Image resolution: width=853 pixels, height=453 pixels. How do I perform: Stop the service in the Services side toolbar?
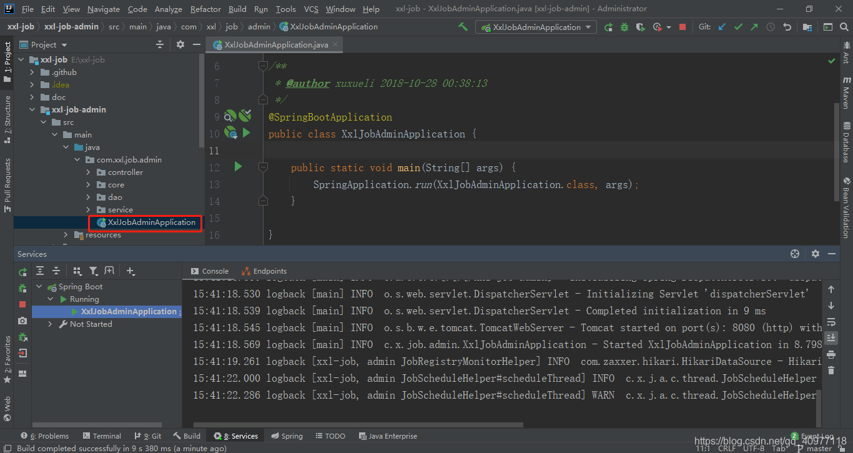coord(22,304)
